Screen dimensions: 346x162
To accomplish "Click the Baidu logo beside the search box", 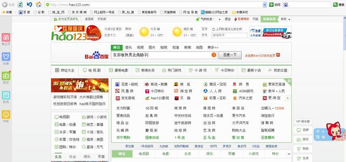I will click(x=97, y=55).
